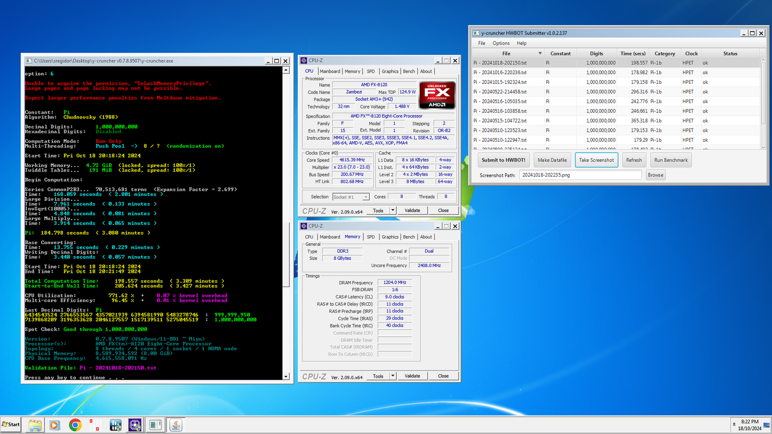This screenshot has height=434, width=772.
Task: Click Tools button in upper CPU-Z window
Action: [x=378, y=211]
